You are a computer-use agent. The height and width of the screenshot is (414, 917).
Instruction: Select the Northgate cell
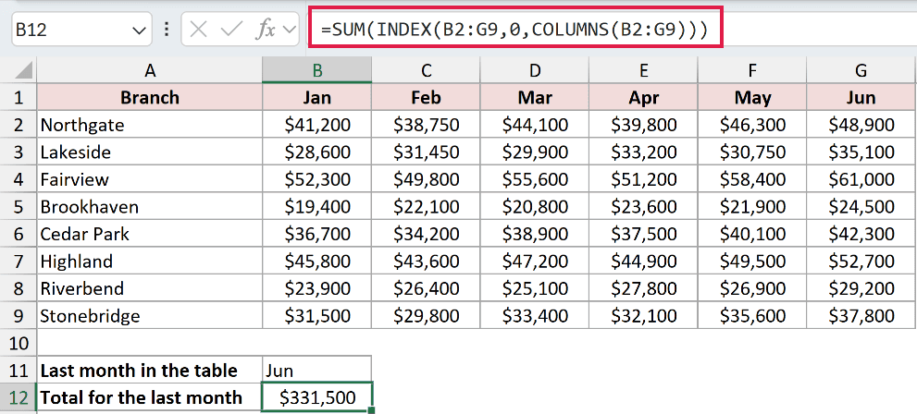pos(150,125)
